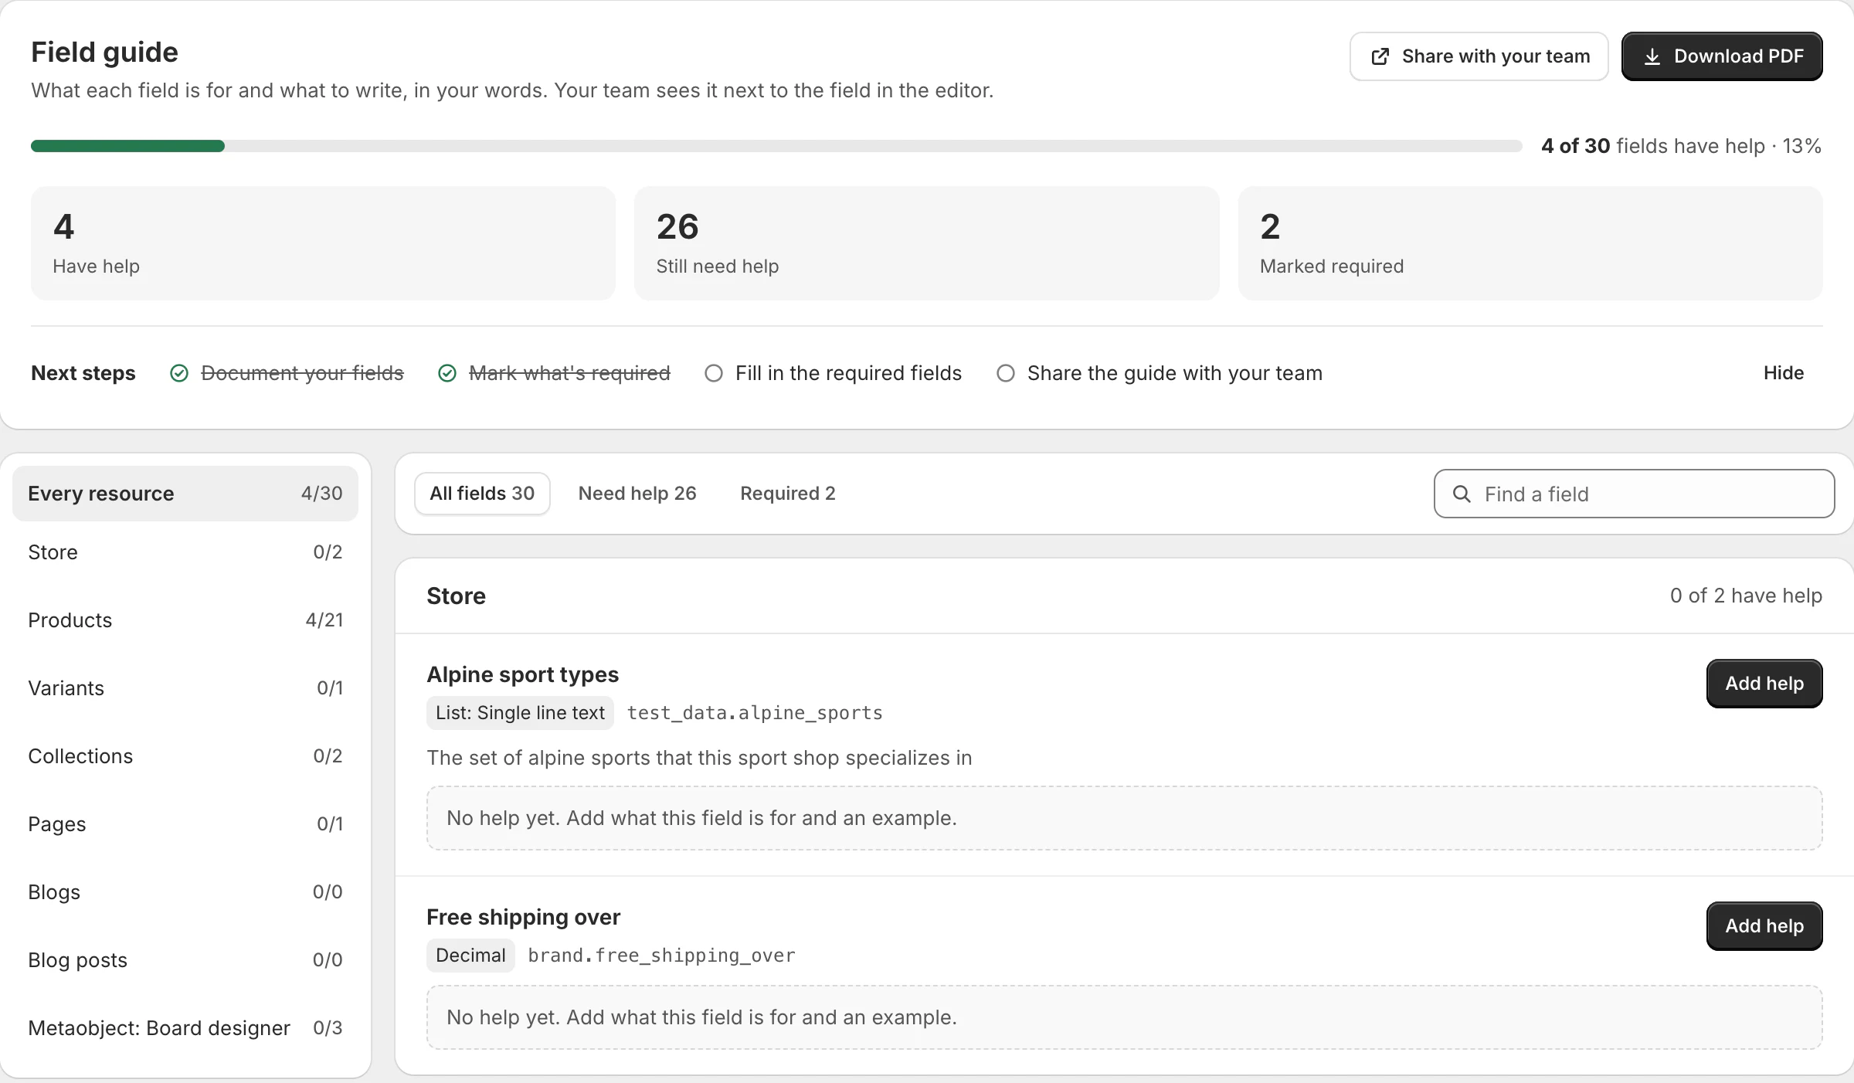
Task: Select the Blogs resource row
Action: [185, 892]
